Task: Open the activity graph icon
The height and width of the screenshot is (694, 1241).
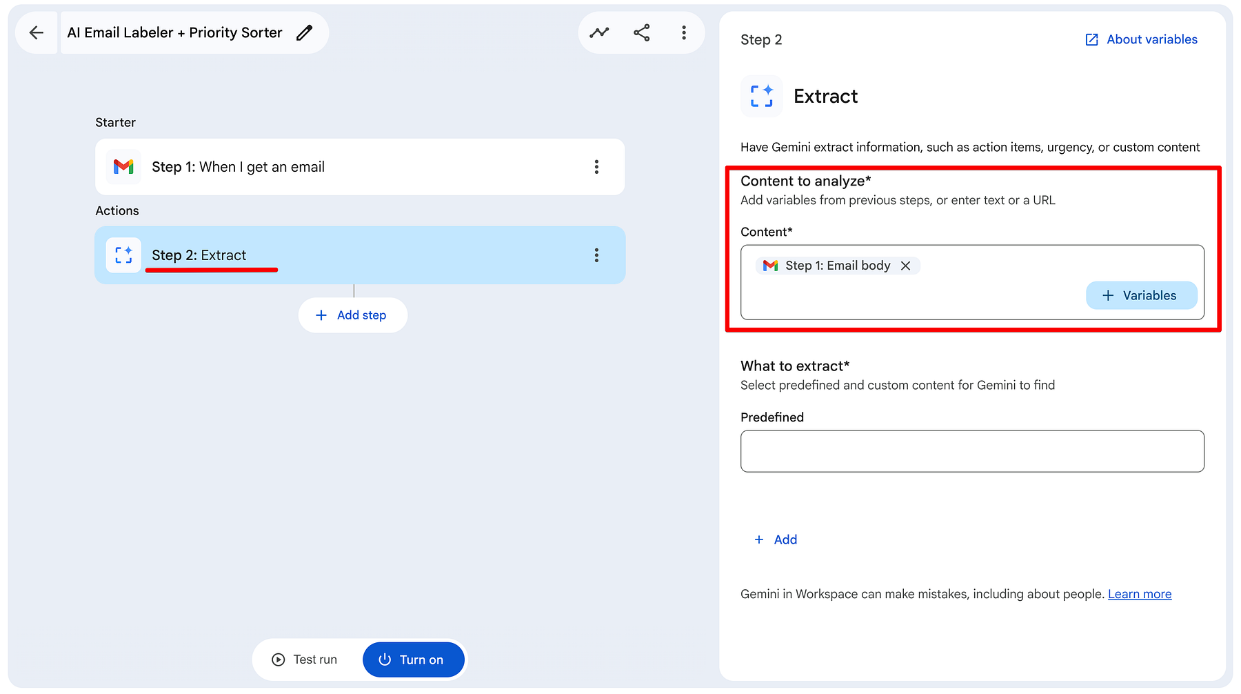Action: [599, 32]
